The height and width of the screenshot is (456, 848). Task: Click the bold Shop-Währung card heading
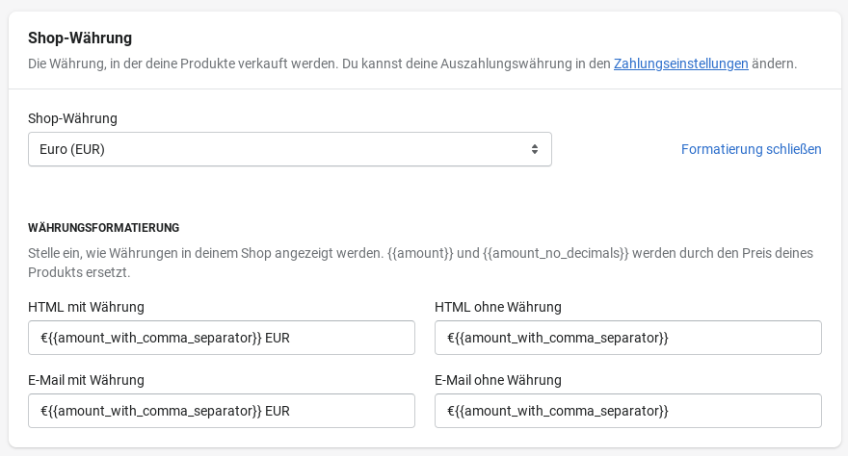(80, 38)
